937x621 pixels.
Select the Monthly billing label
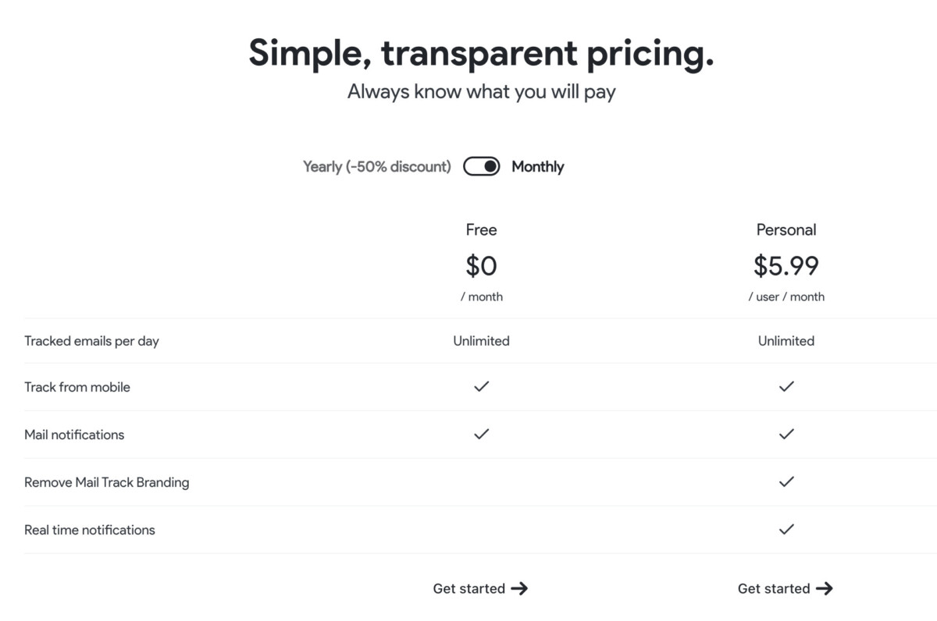point(537,166)
